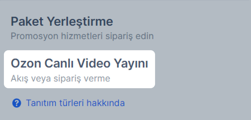Choose live video streaming promotion type

click(x=79, y=69)
